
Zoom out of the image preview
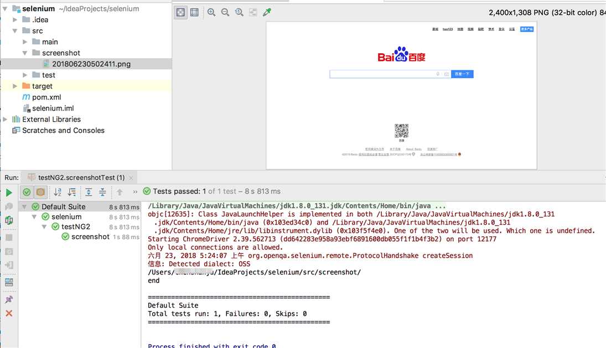pos(225,12)
